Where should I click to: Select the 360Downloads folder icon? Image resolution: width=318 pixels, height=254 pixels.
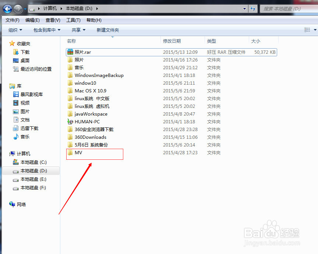coord(70,137)
